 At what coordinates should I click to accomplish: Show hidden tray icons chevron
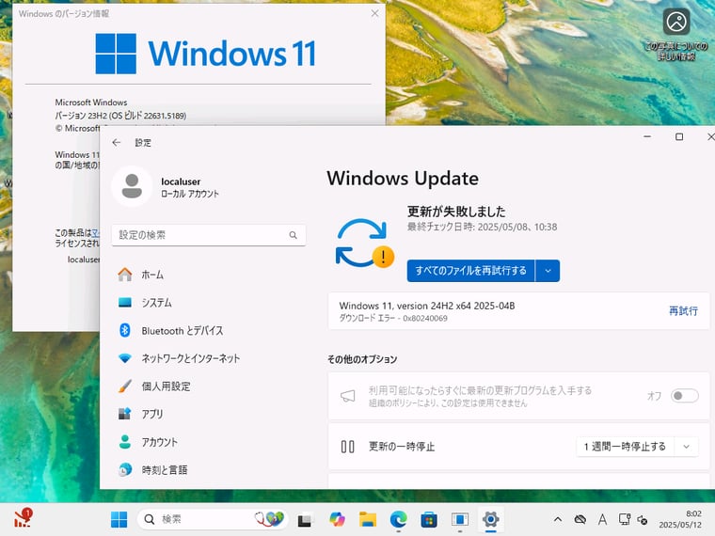558,519
